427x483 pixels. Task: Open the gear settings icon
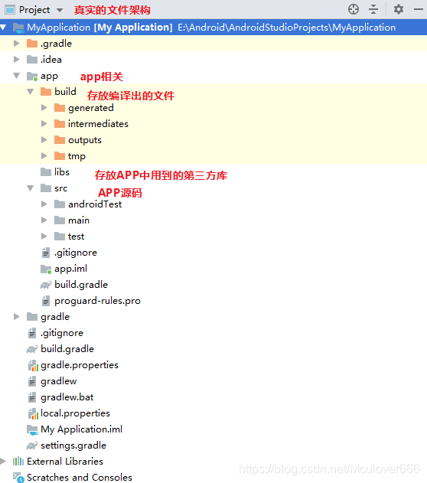point(399,9)
